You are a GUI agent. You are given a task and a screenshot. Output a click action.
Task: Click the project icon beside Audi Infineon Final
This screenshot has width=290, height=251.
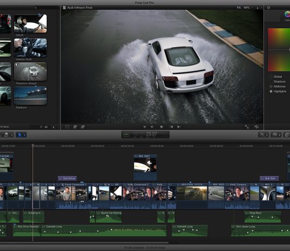[65, 8]
